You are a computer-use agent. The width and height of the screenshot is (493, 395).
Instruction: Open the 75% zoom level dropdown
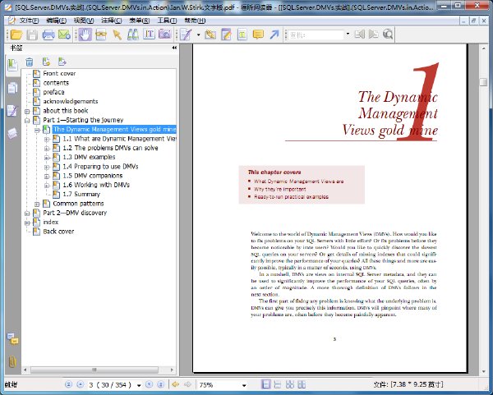244,385
